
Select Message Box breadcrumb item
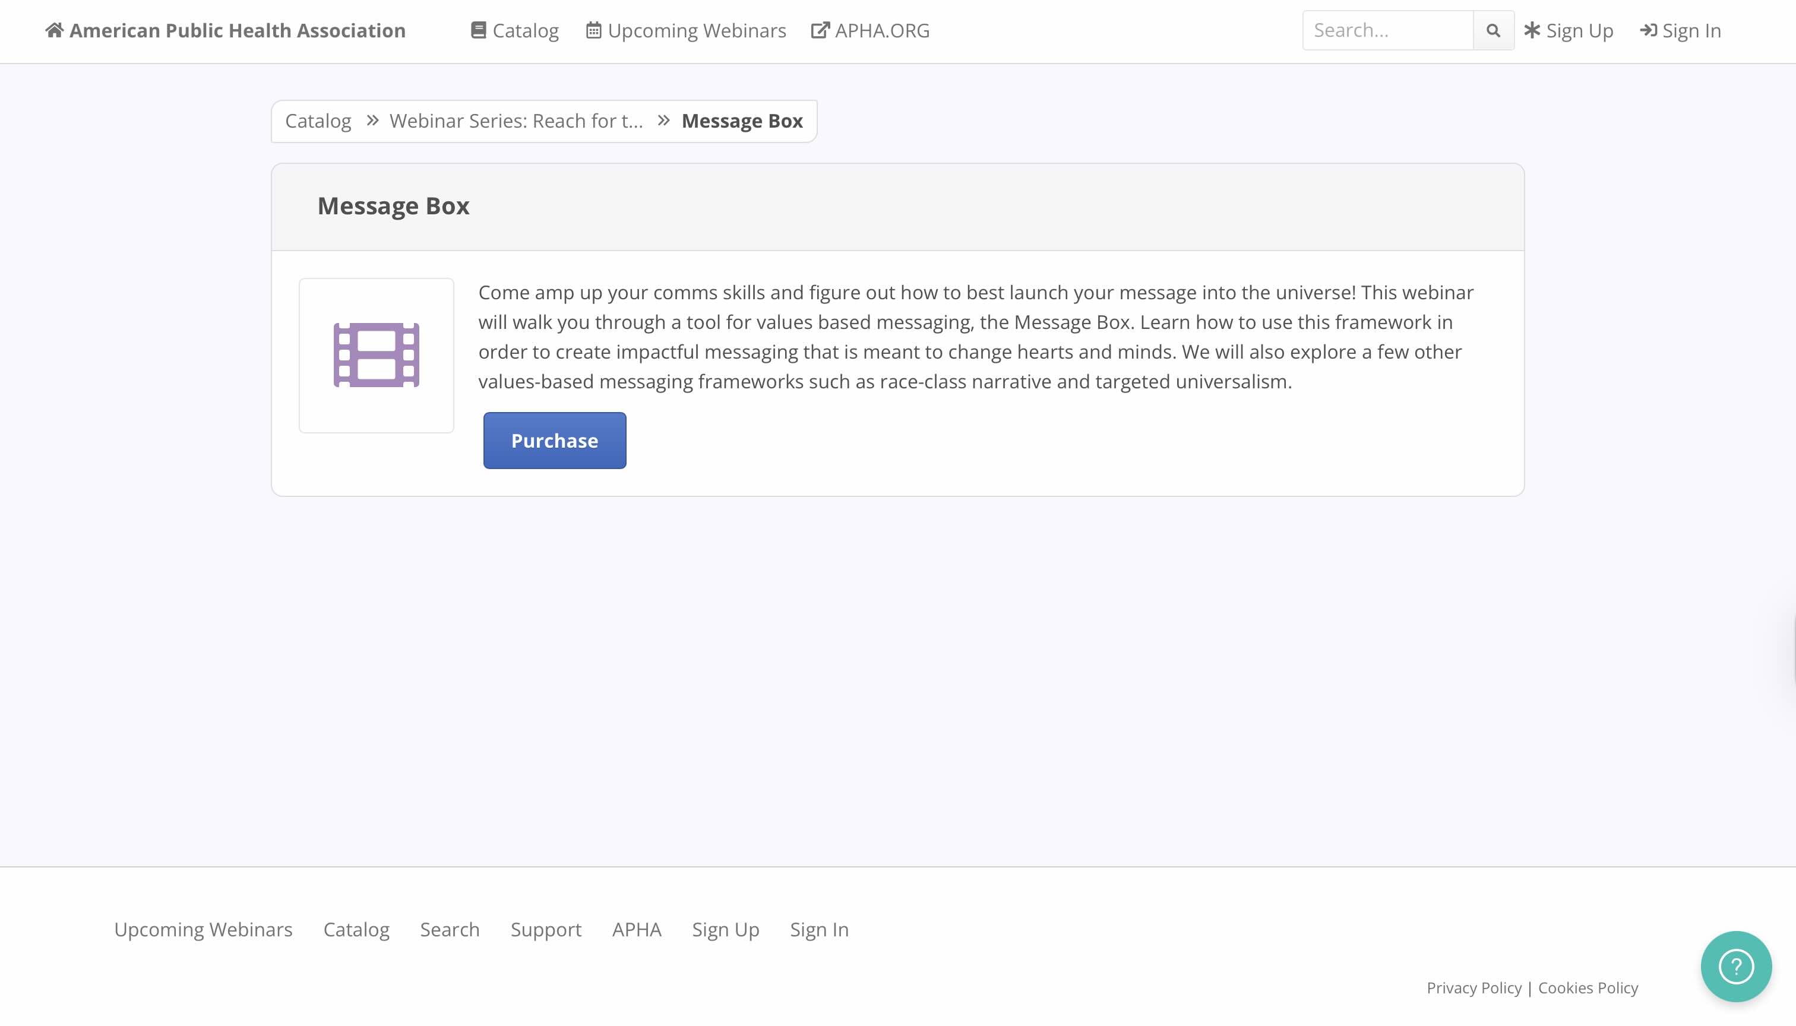tap(742, 121)
